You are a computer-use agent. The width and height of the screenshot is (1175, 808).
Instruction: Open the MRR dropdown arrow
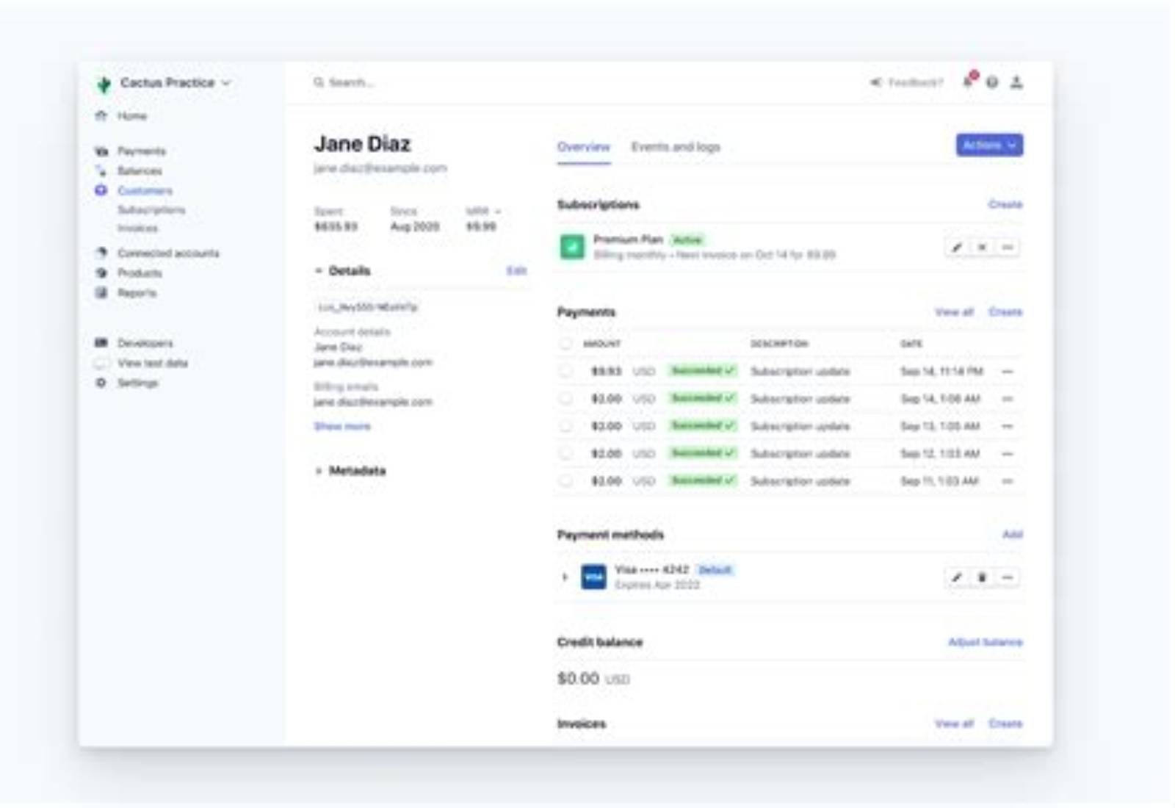pos(498,212)
